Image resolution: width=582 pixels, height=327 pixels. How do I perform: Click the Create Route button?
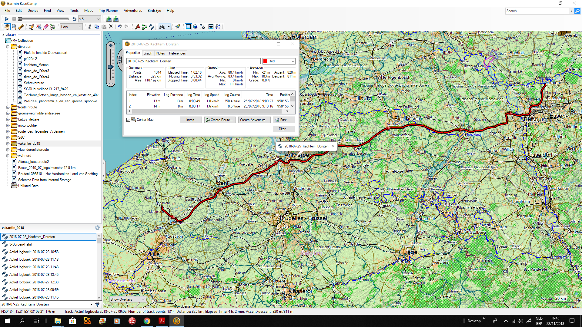(x=220, y=120)
